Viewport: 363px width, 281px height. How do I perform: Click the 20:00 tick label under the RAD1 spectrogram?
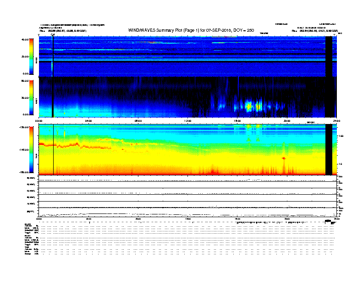pos(287,121)
